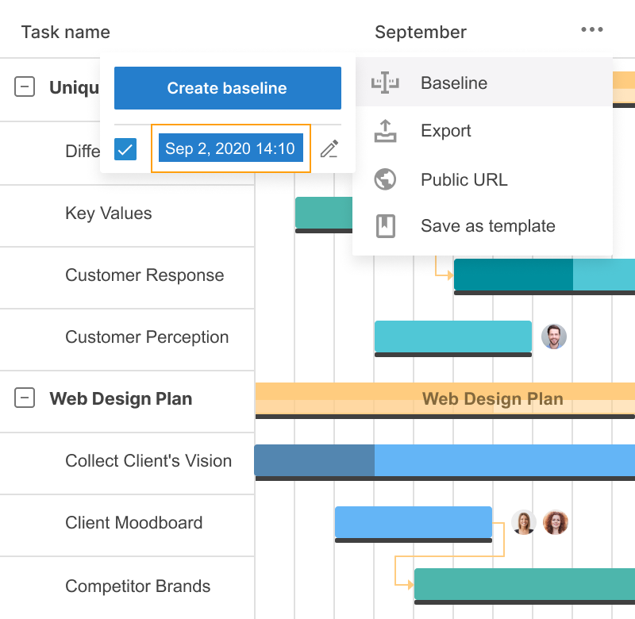Uncheck the baseline checkbox
Screen dimensions: 635x619
click(125, 148)
